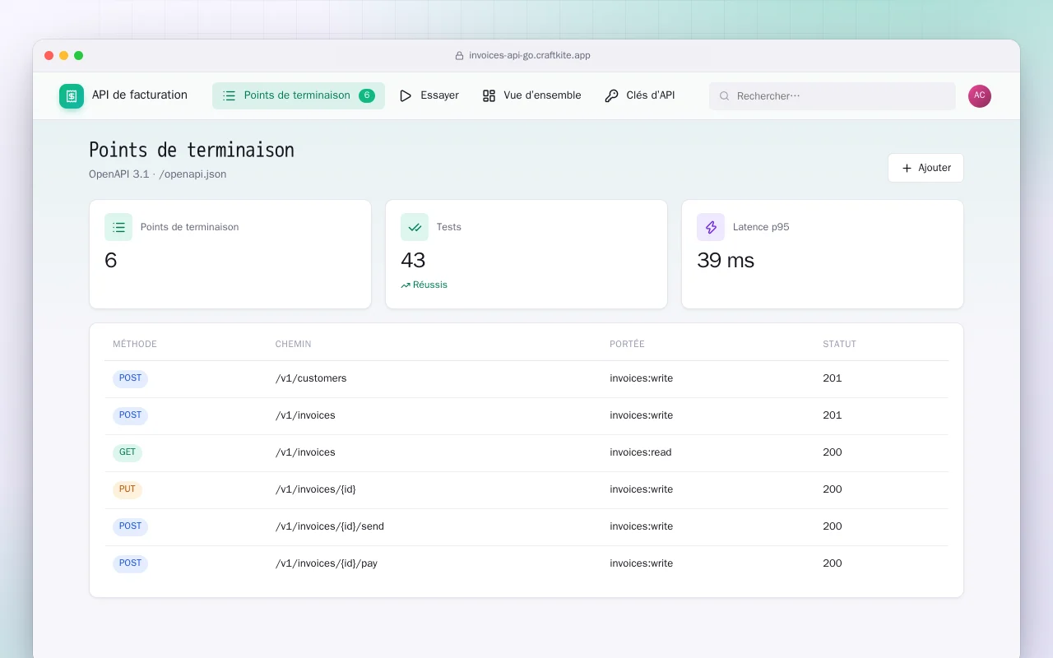
Task: Click the POST badge for /v1/customers
Action: (130, 379)
